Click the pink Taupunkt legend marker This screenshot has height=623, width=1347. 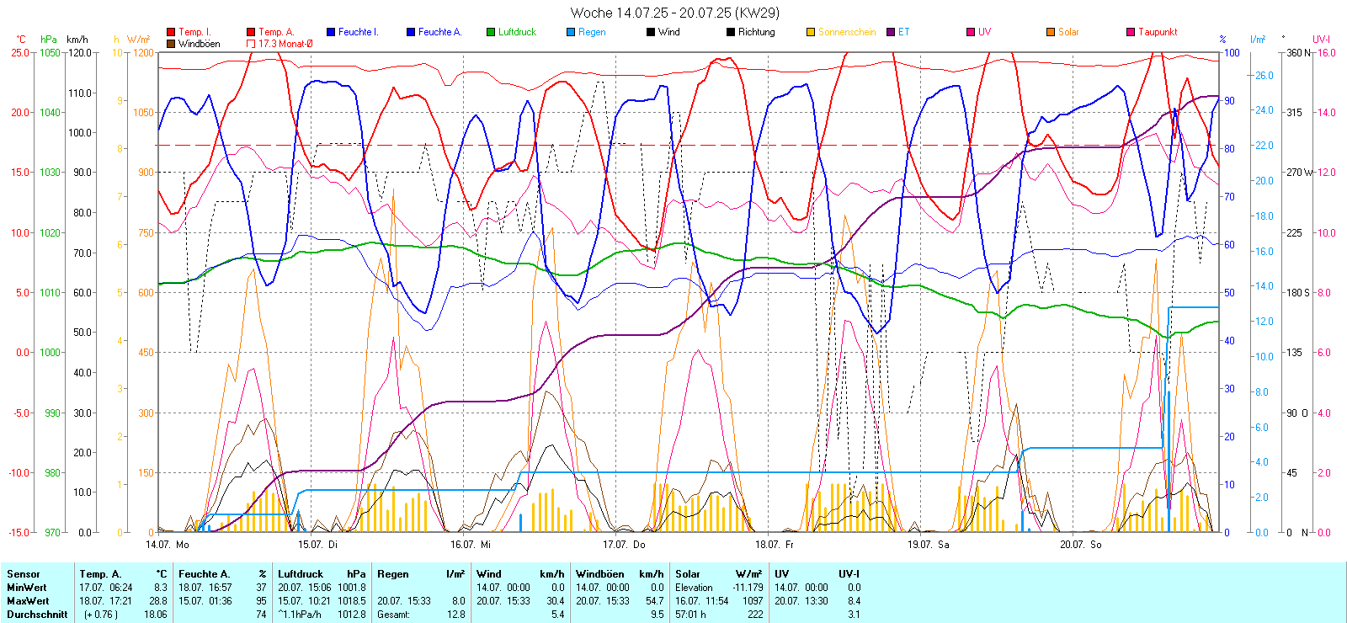click(x=1131, y=32)
